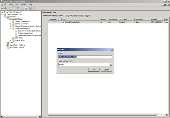Click the Link Enabled column header
170x118 pixels.
[x=112, y=20]
